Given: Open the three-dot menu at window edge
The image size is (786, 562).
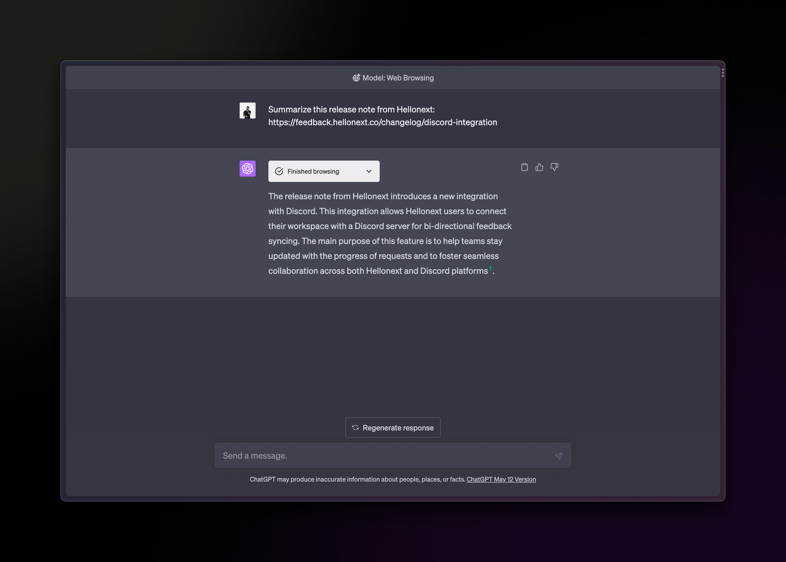Looking at the screenshot, I should [x=723, y=73].
